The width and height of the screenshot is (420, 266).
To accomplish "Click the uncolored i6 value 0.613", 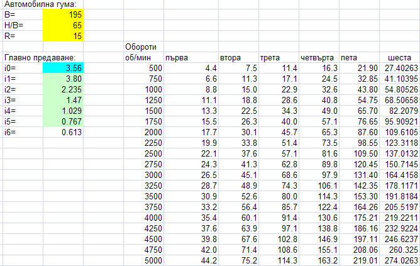I will click(62, 132).
